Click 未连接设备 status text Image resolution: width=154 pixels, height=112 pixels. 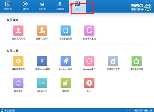10,110
